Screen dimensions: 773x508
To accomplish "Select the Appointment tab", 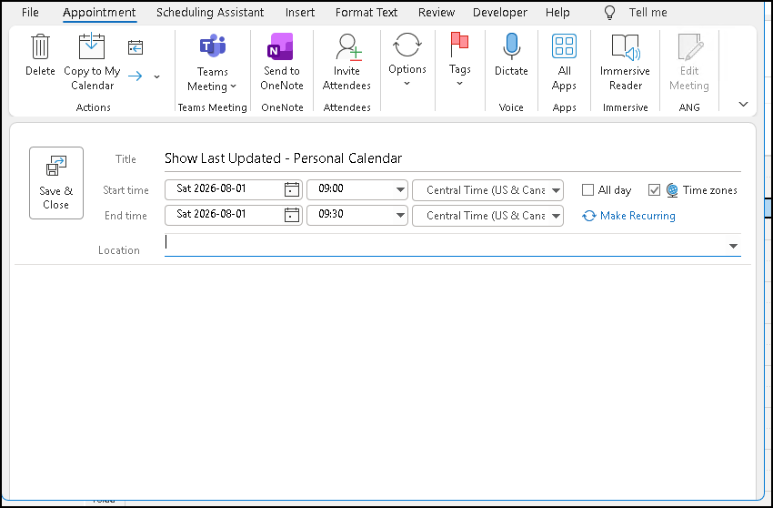I will 99,13.
